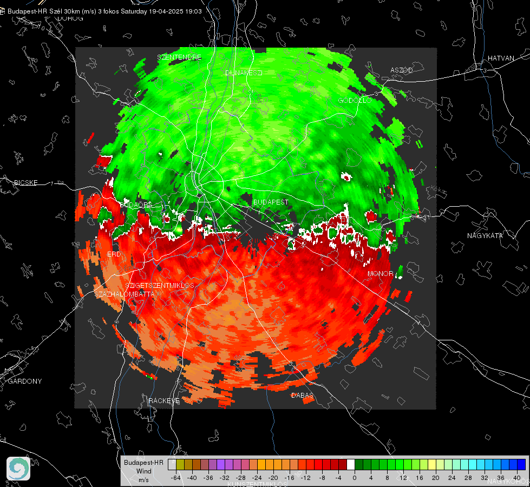
Task: Click the DUNAKESZI city label
Action: (x=244, y=73)
